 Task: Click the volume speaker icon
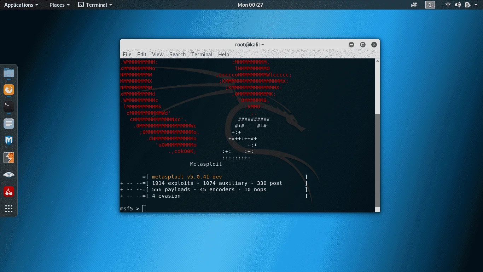click(x=458, y=5)
